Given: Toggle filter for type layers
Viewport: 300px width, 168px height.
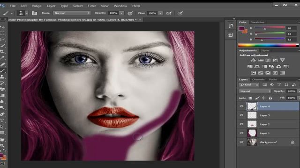Looking at the screenshot, I should [279, 85].
